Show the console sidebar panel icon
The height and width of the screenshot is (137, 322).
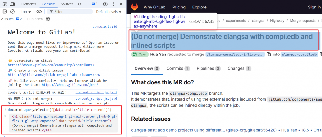click(4, 12)
